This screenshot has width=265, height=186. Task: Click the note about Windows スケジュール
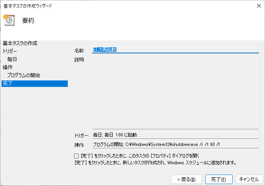[x=155, y=163]
